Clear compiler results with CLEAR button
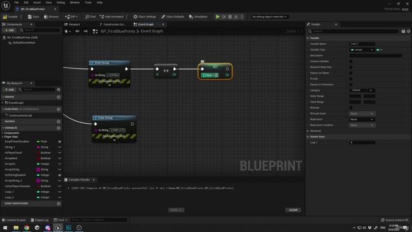This screenshot has width=412, height=232. tap(294, 210)
